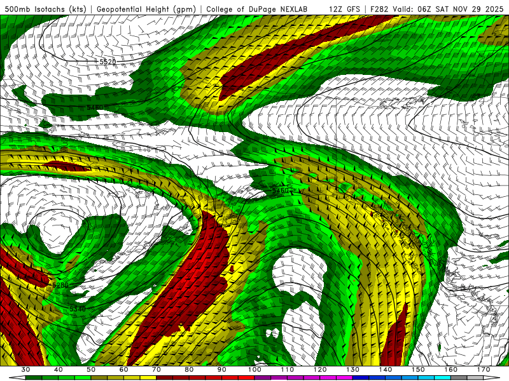This screenshot has height=381, width=509.
Task: Select the 90 knot legend value
Action: (x=221, y=370)
